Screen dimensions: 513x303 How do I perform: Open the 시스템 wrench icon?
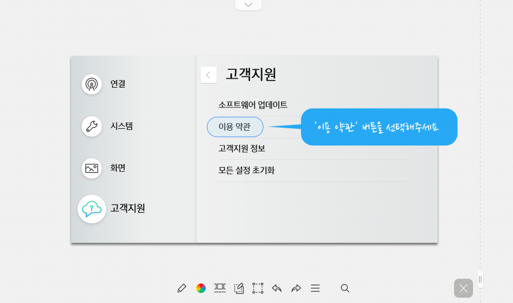click(92, 126)
